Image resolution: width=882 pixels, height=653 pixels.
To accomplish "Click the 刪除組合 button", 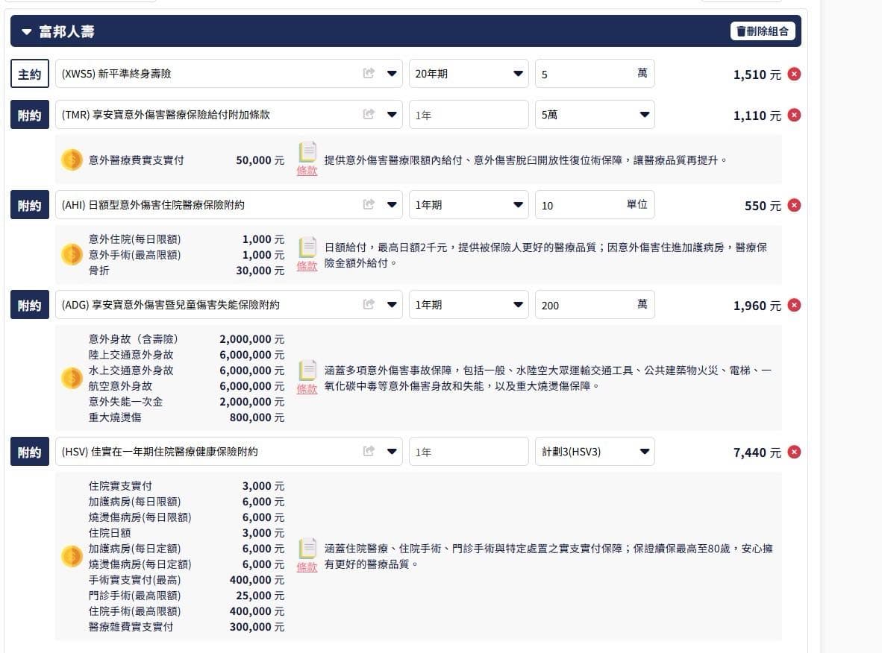I will [x=763, y=31].
